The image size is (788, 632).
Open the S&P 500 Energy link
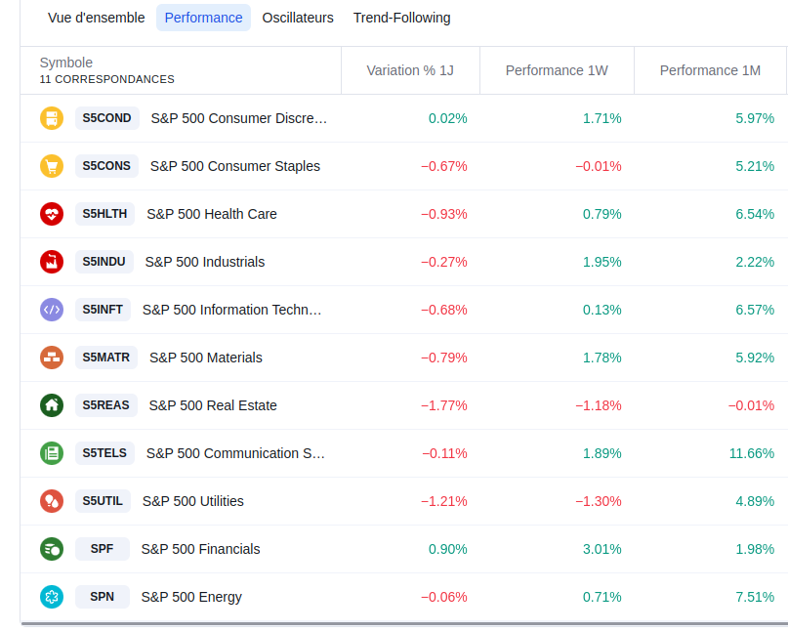191,597
